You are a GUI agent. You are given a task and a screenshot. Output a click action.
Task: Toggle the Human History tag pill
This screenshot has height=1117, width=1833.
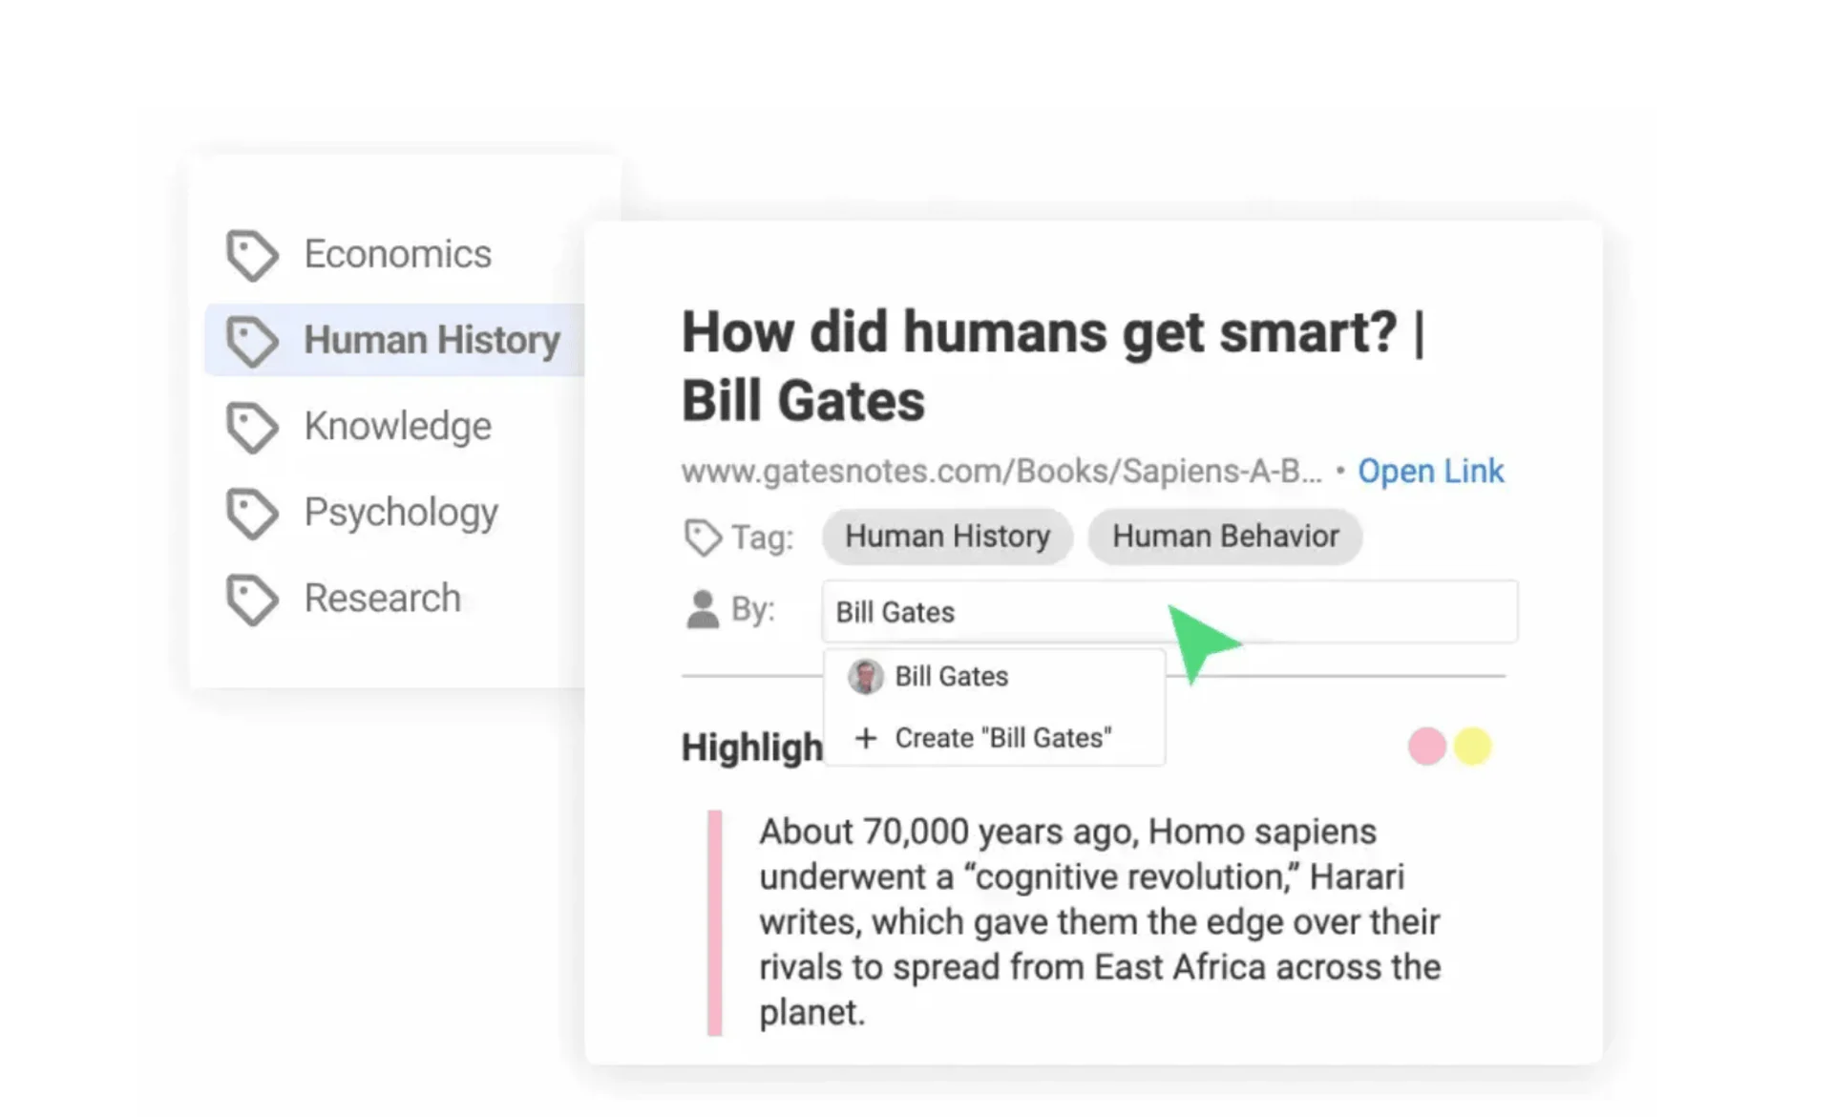[x=946, y=537]
